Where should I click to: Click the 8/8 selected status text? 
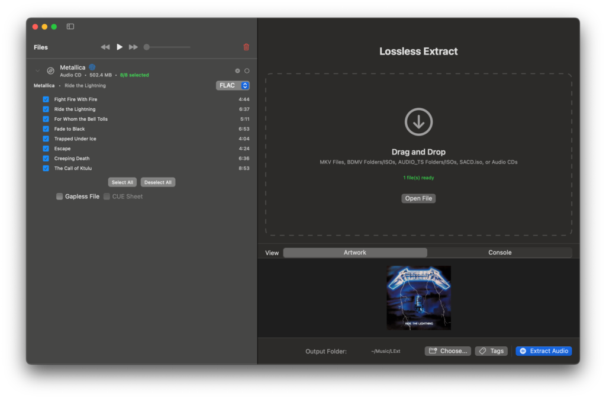pyautogui.click(x=134, y=75)
